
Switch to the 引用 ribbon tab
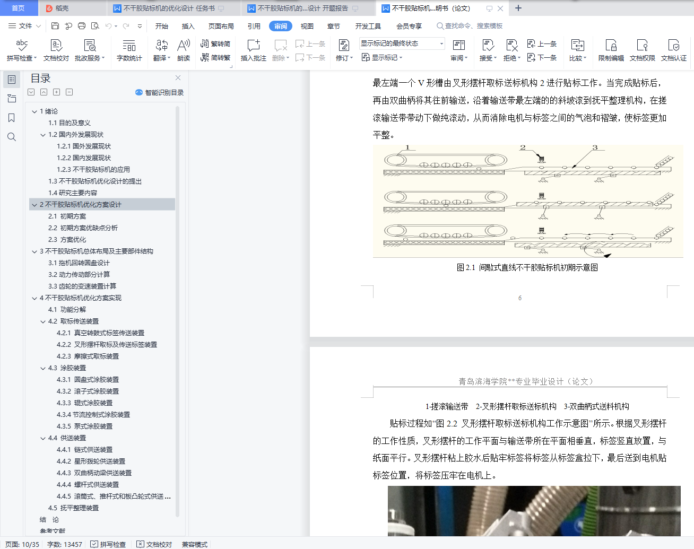(254, 26)
